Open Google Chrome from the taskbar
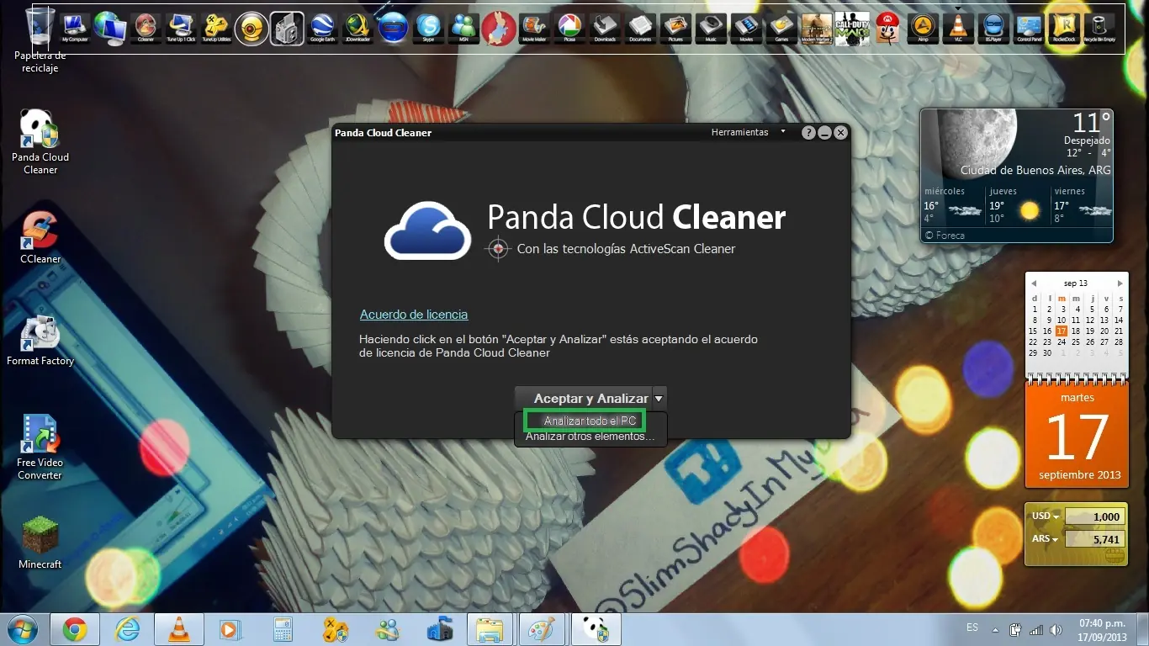This screenshot has height=646, width=1149. point(75,629)
